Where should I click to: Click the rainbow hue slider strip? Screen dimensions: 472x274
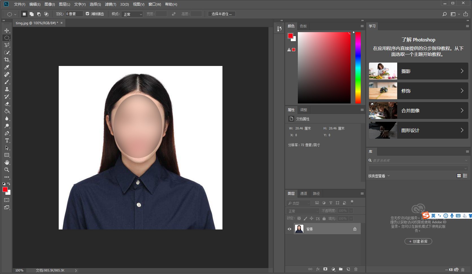pyautogui.click(x=358, y=68)
